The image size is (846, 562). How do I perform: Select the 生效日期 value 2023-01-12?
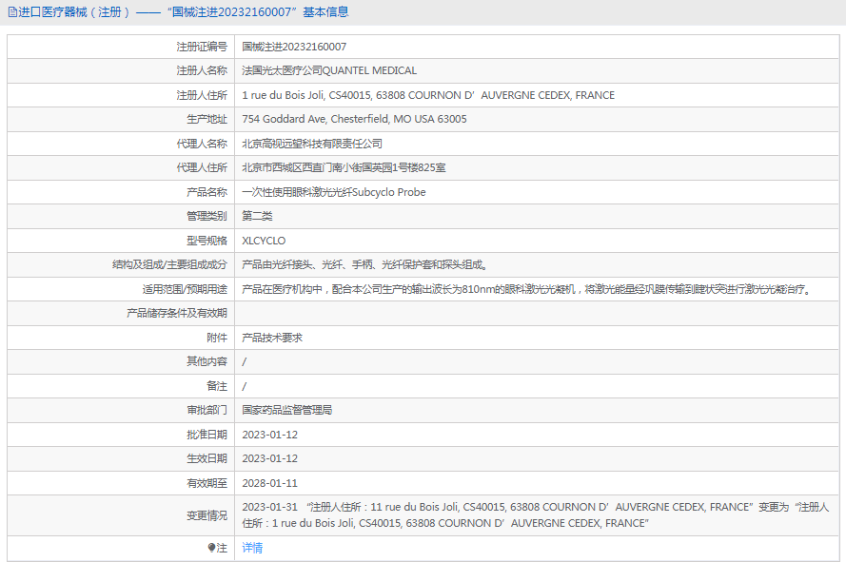pyautogui.click(x=269, y=458)
